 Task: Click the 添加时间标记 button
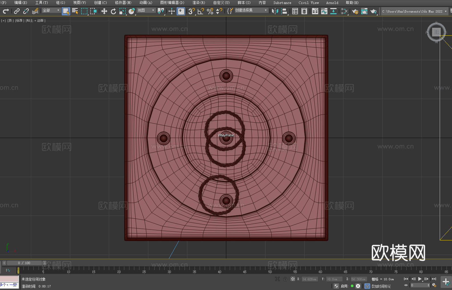(381, 286)
